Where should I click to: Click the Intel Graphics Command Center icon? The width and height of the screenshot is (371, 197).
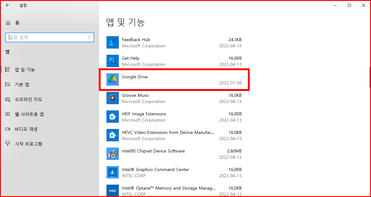point(113,172)
